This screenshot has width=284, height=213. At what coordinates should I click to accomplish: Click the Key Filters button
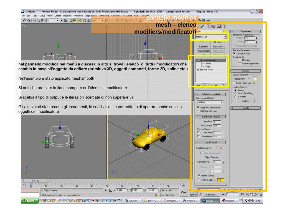tap(211, 195)
